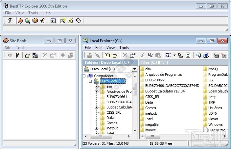Screen dimensions: 231x149
Task: Create a new folder in Local Explorer
Action: (115, 55)
